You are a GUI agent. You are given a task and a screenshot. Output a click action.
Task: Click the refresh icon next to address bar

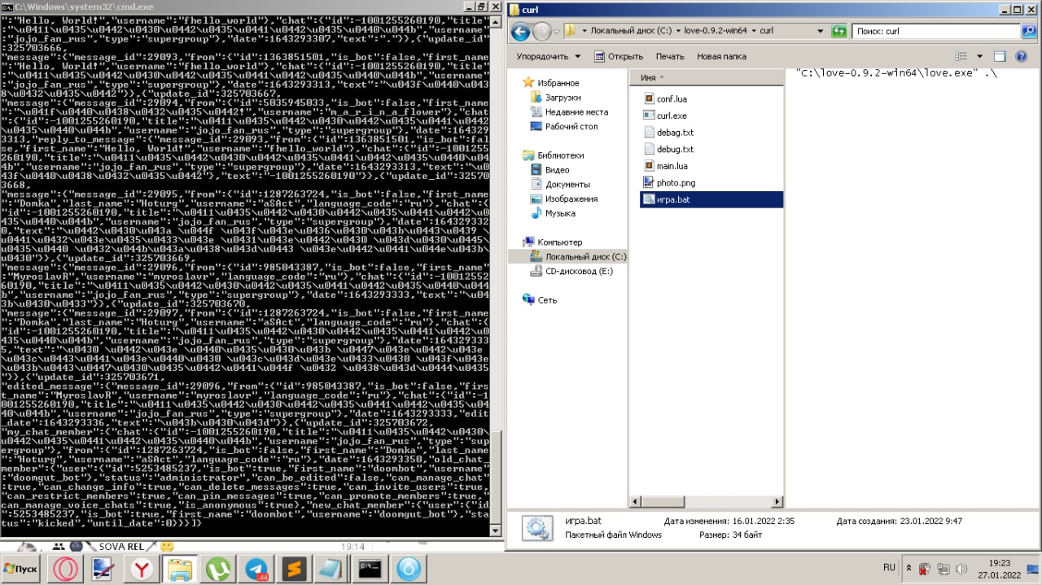(838, 31)
